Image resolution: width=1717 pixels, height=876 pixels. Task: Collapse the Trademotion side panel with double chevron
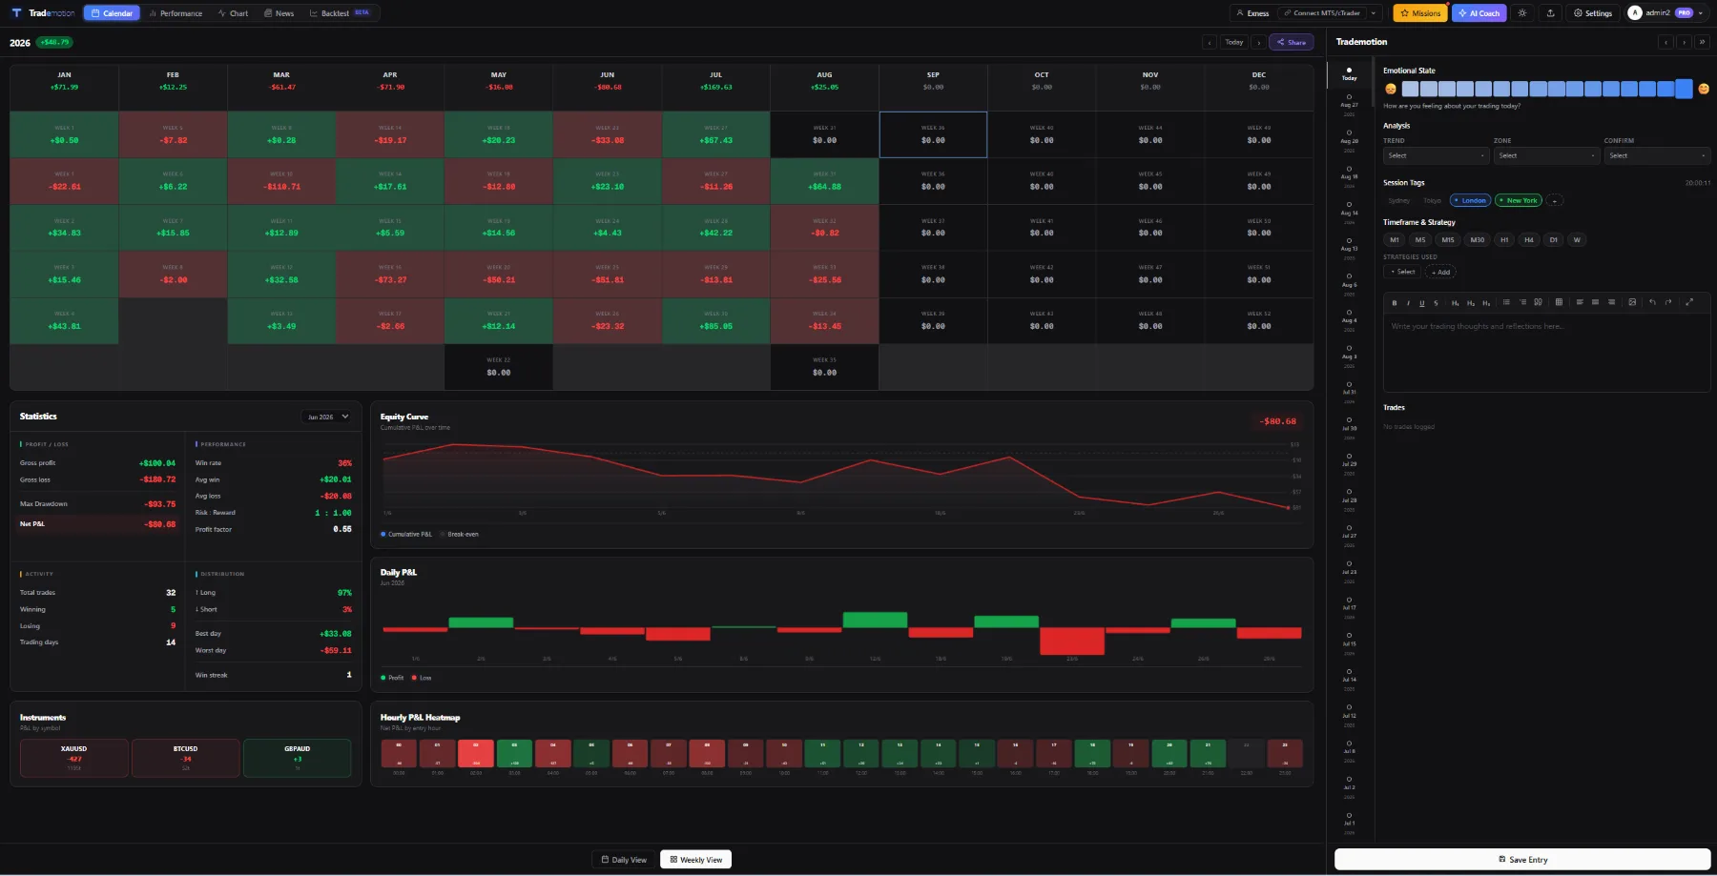(1703, 42)
